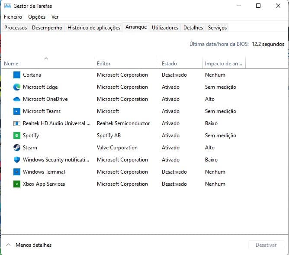Click Alto impact in Steam row
The height and width of the screenshot is (255, 289).
click(210, 148)
